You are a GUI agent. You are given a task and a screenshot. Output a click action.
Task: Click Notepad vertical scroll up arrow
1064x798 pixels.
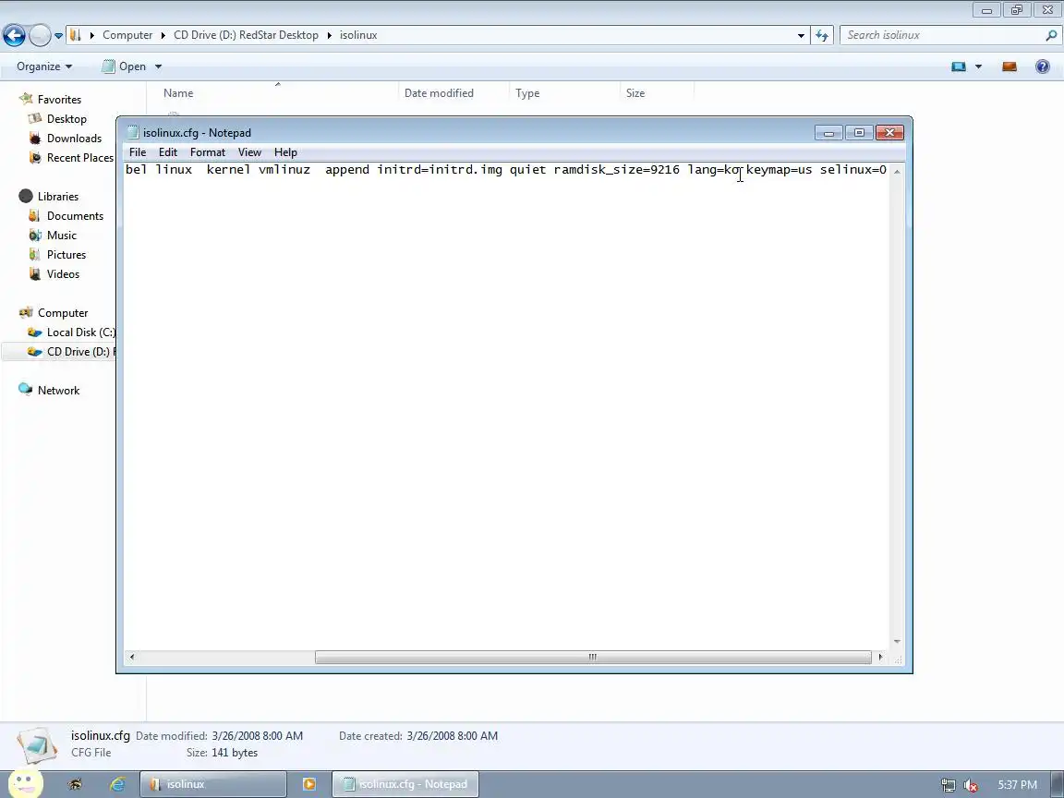tap(897, 172)
